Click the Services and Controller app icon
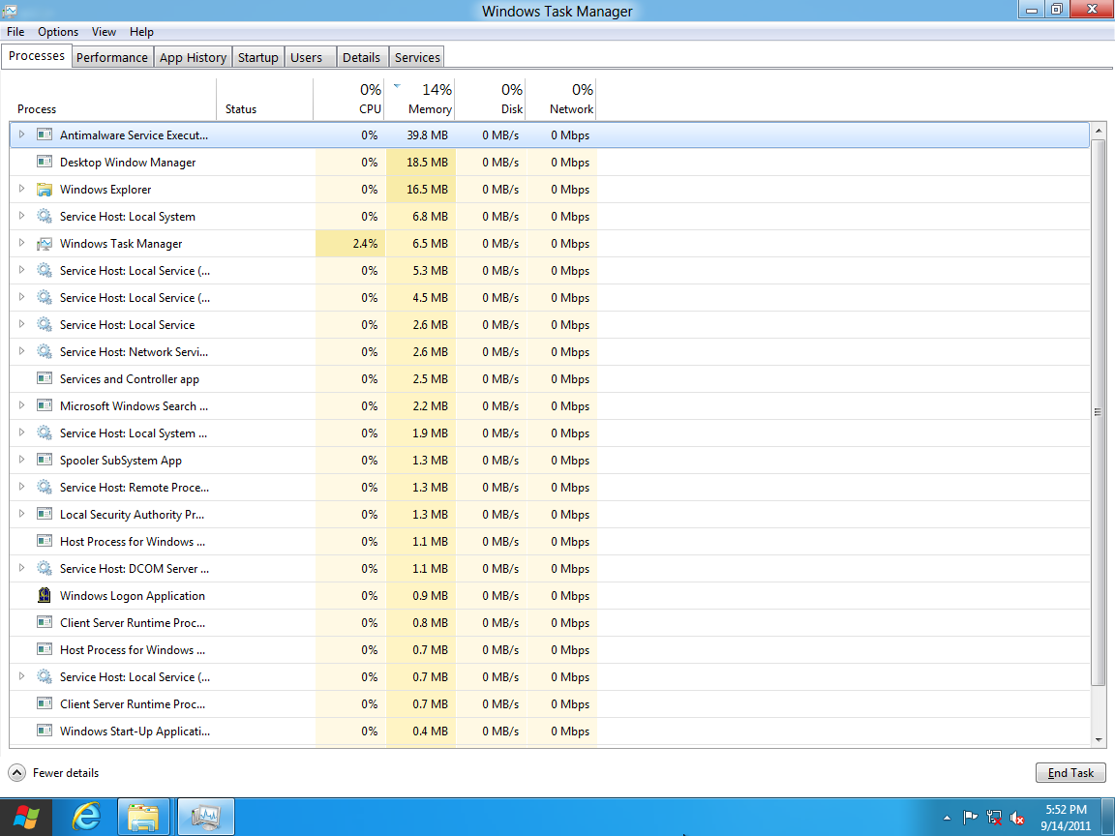The image size is (1115, 836). (x=45, y=378)
